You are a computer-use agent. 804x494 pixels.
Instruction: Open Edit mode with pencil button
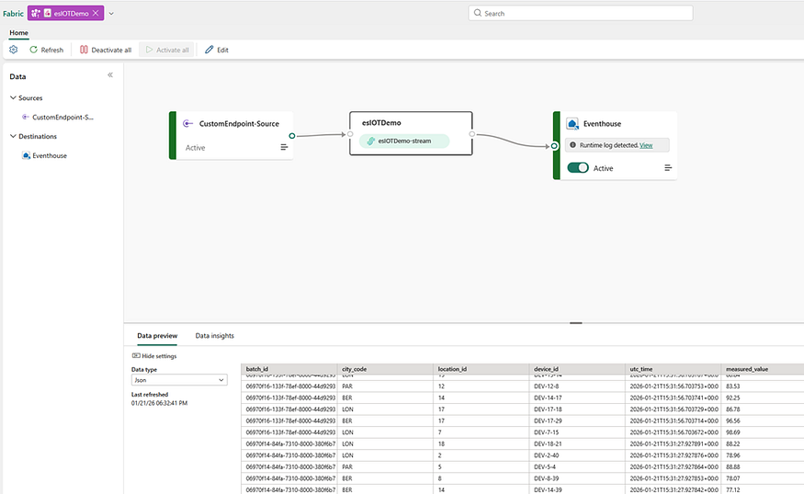point(217,50)
